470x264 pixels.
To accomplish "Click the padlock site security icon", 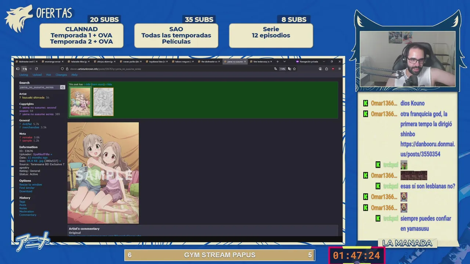I will click(x=67, y=69).
